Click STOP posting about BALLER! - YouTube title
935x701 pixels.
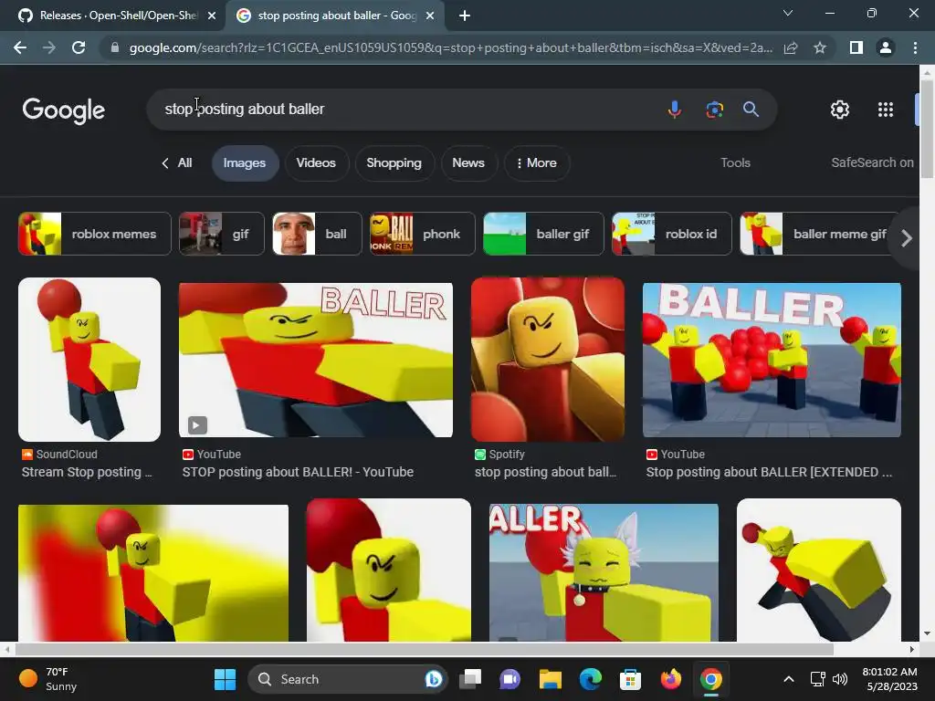coord(299,472)
